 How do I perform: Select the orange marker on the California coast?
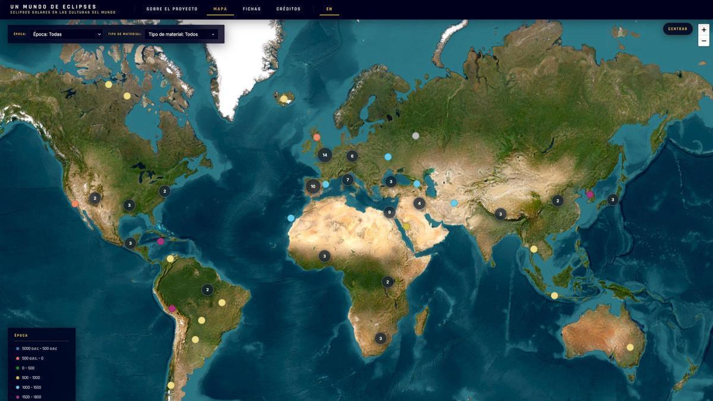pyautogui.click(x=75, y=204)
